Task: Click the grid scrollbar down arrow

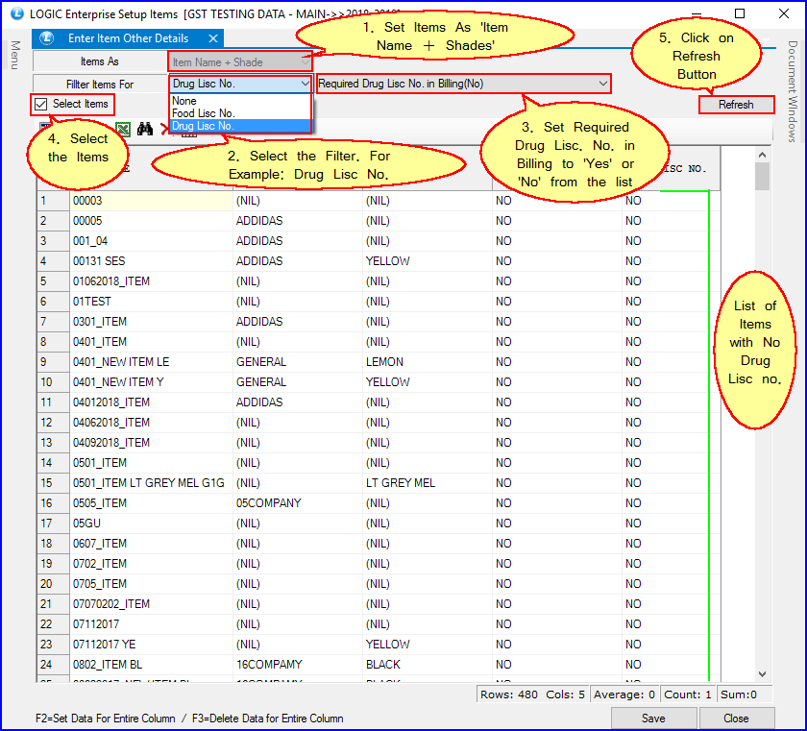Action: coord(762,674)
